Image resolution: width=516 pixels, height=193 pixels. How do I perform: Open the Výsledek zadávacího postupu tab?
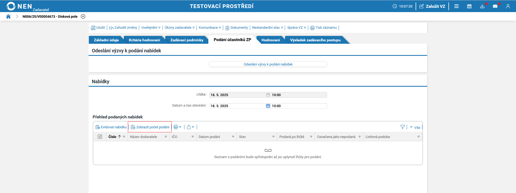click(315, 40)
